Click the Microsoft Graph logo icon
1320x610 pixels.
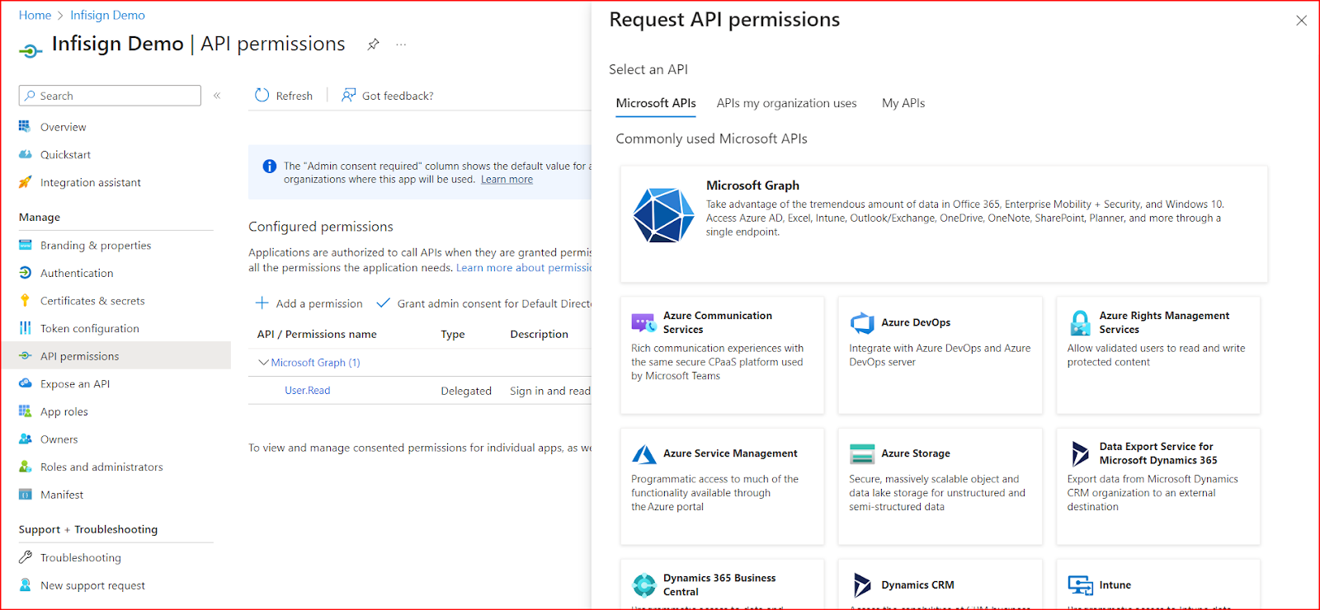point(663,215)
